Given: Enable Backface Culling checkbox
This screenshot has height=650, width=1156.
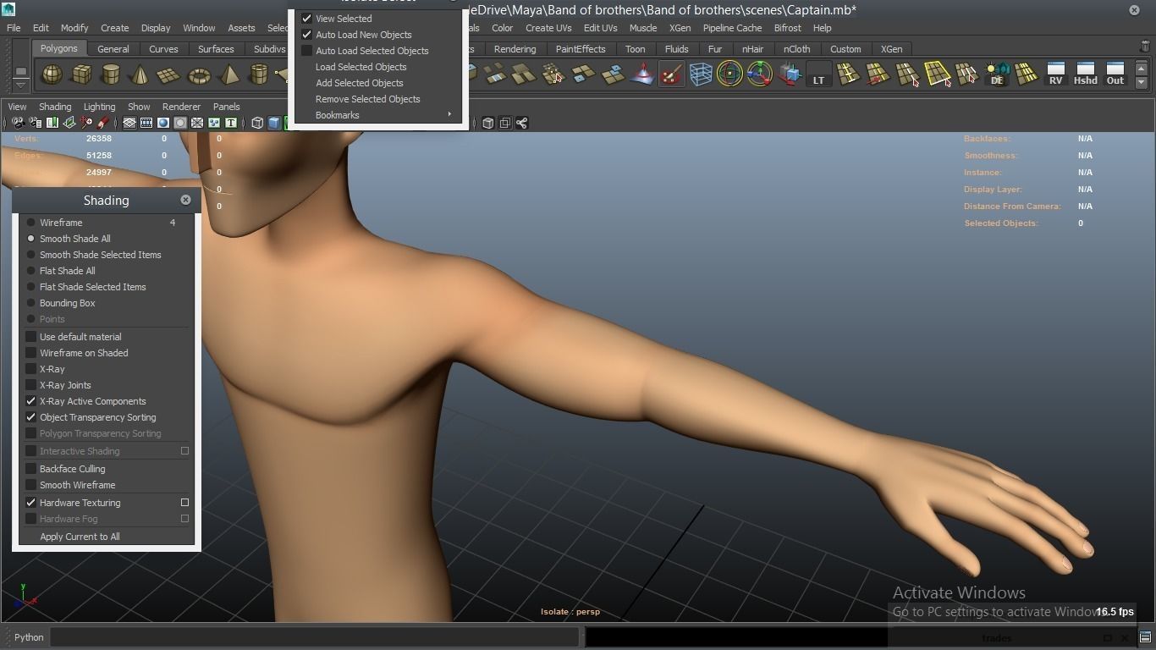Looking at the screenshot, I should click(31, 469).
